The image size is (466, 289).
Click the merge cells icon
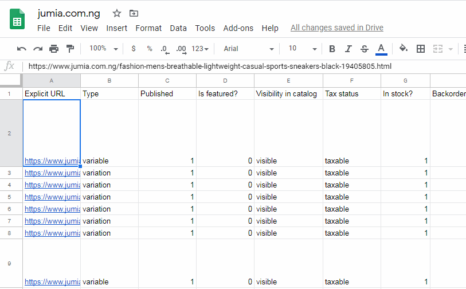(438, 49)
